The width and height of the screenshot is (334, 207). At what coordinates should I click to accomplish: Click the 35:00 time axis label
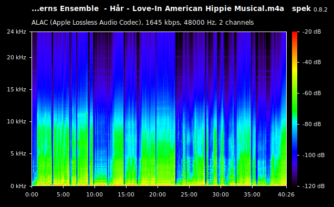252,194
